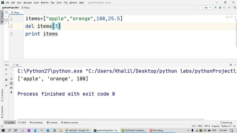Open the TODO tool window

click(22, 123)
